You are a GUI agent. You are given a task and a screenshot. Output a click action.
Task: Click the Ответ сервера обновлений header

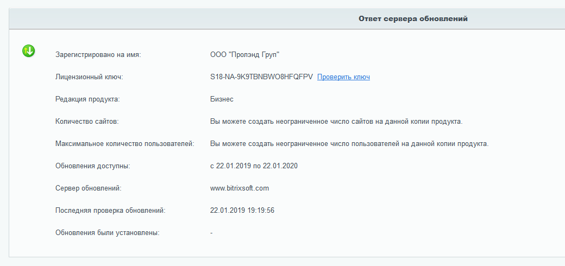tap(413, 19)
